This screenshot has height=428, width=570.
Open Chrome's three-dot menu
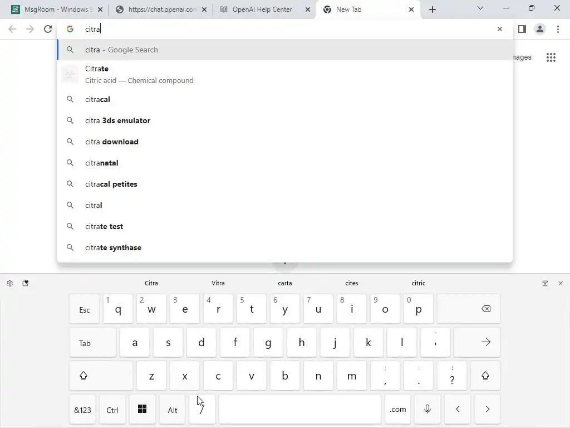click(558, 29)
